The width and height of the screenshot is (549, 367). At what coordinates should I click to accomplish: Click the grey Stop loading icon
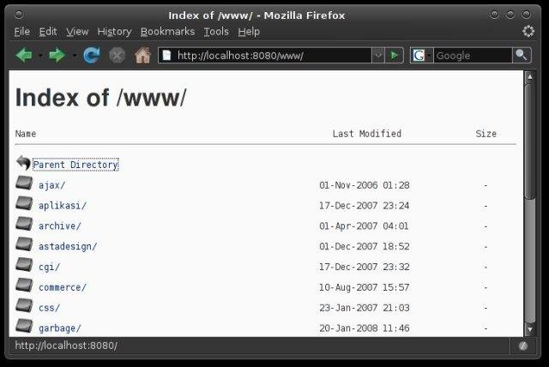click(x=117, y=55)
